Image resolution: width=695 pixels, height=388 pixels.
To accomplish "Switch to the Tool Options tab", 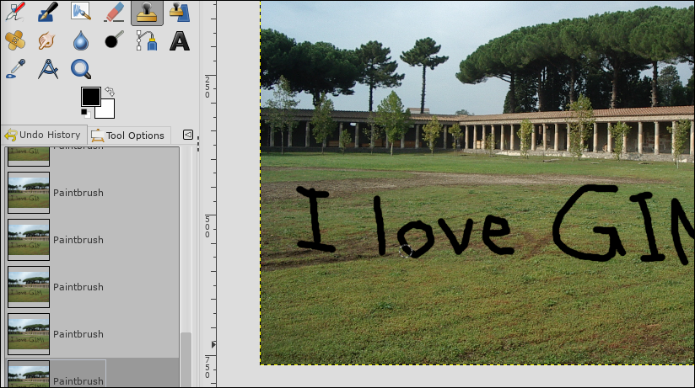I will pos(128,136).
